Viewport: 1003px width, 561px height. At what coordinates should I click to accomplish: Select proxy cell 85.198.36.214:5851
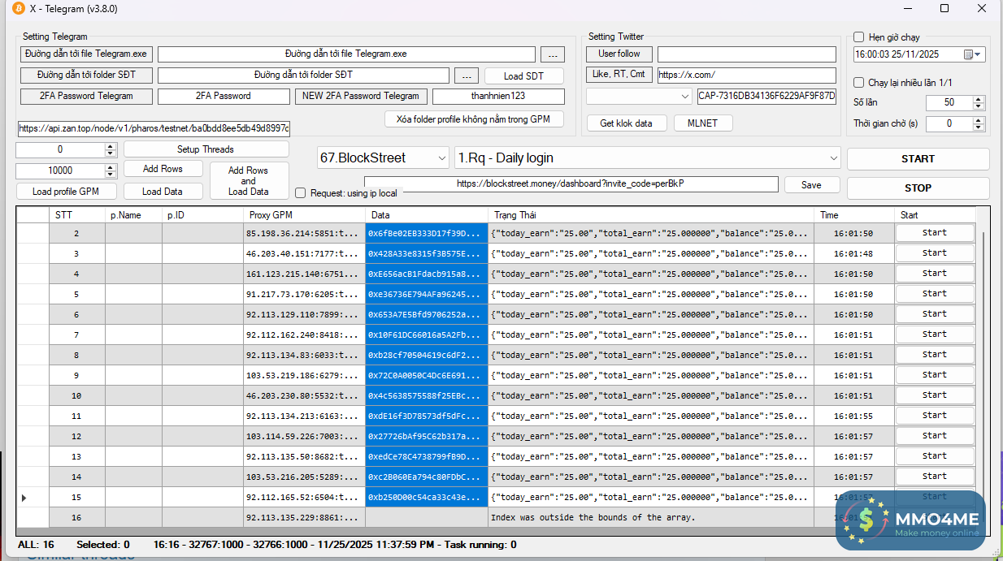(x=304, y=233)
